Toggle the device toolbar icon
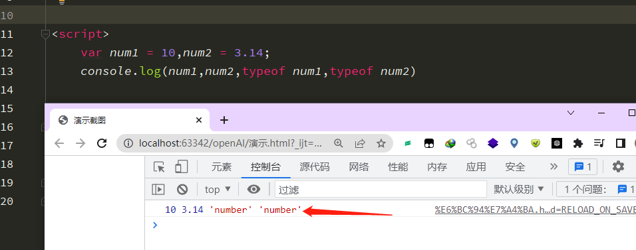 tap(182, 166)
